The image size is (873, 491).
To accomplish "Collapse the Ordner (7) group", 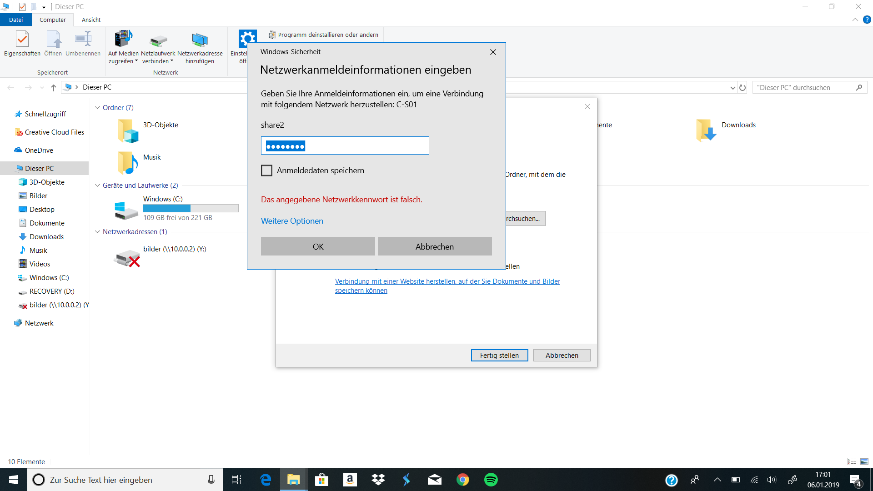I will (97, 108).
